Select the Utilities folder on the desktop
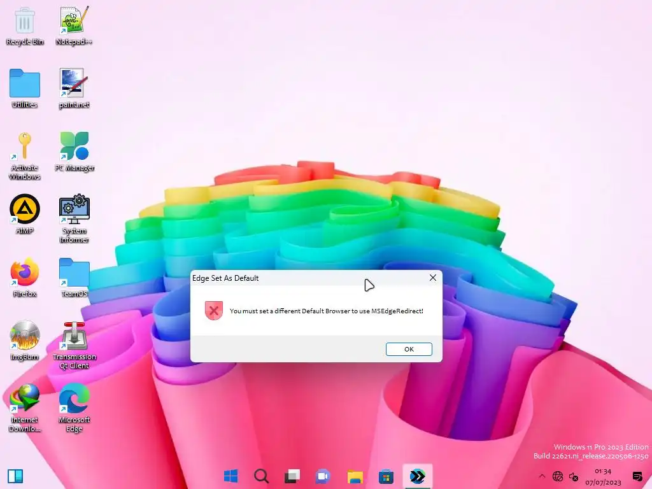This screenshot has height=489, width=652. [x=25, y=89]
